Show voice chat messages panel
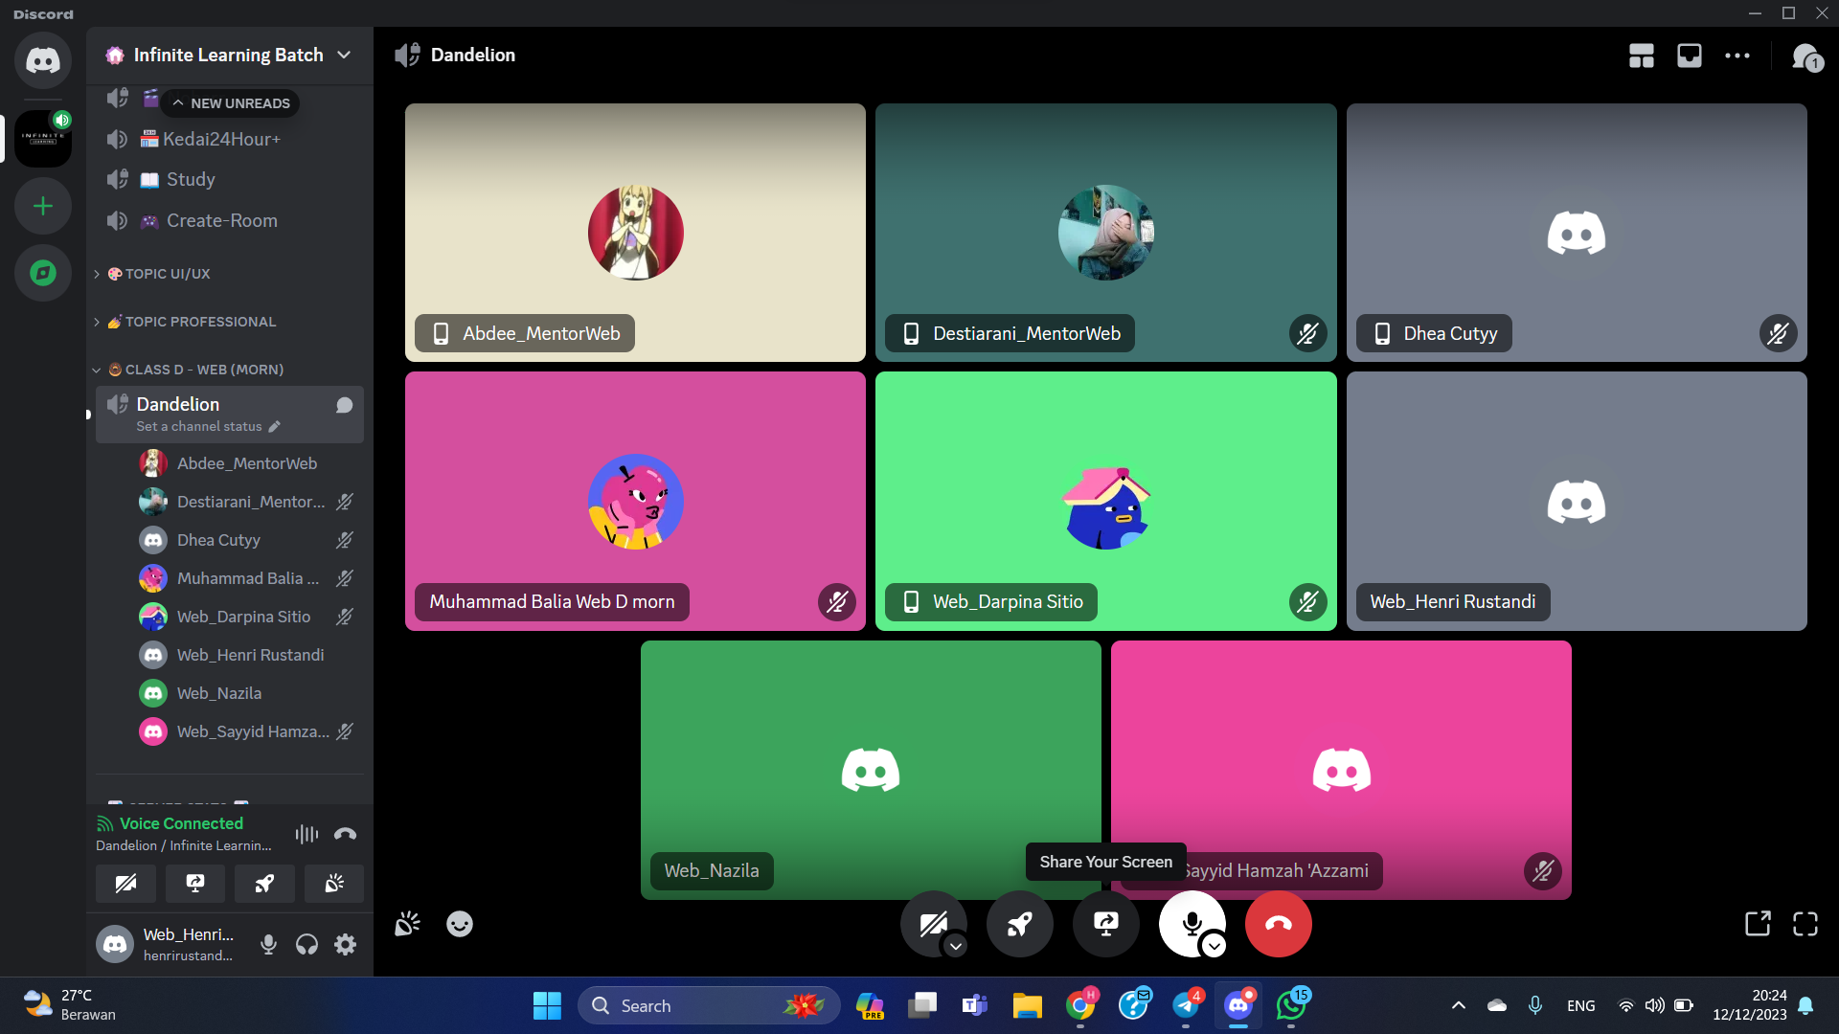This screenshot has width=1839, height=1034. pos(1806,57)
